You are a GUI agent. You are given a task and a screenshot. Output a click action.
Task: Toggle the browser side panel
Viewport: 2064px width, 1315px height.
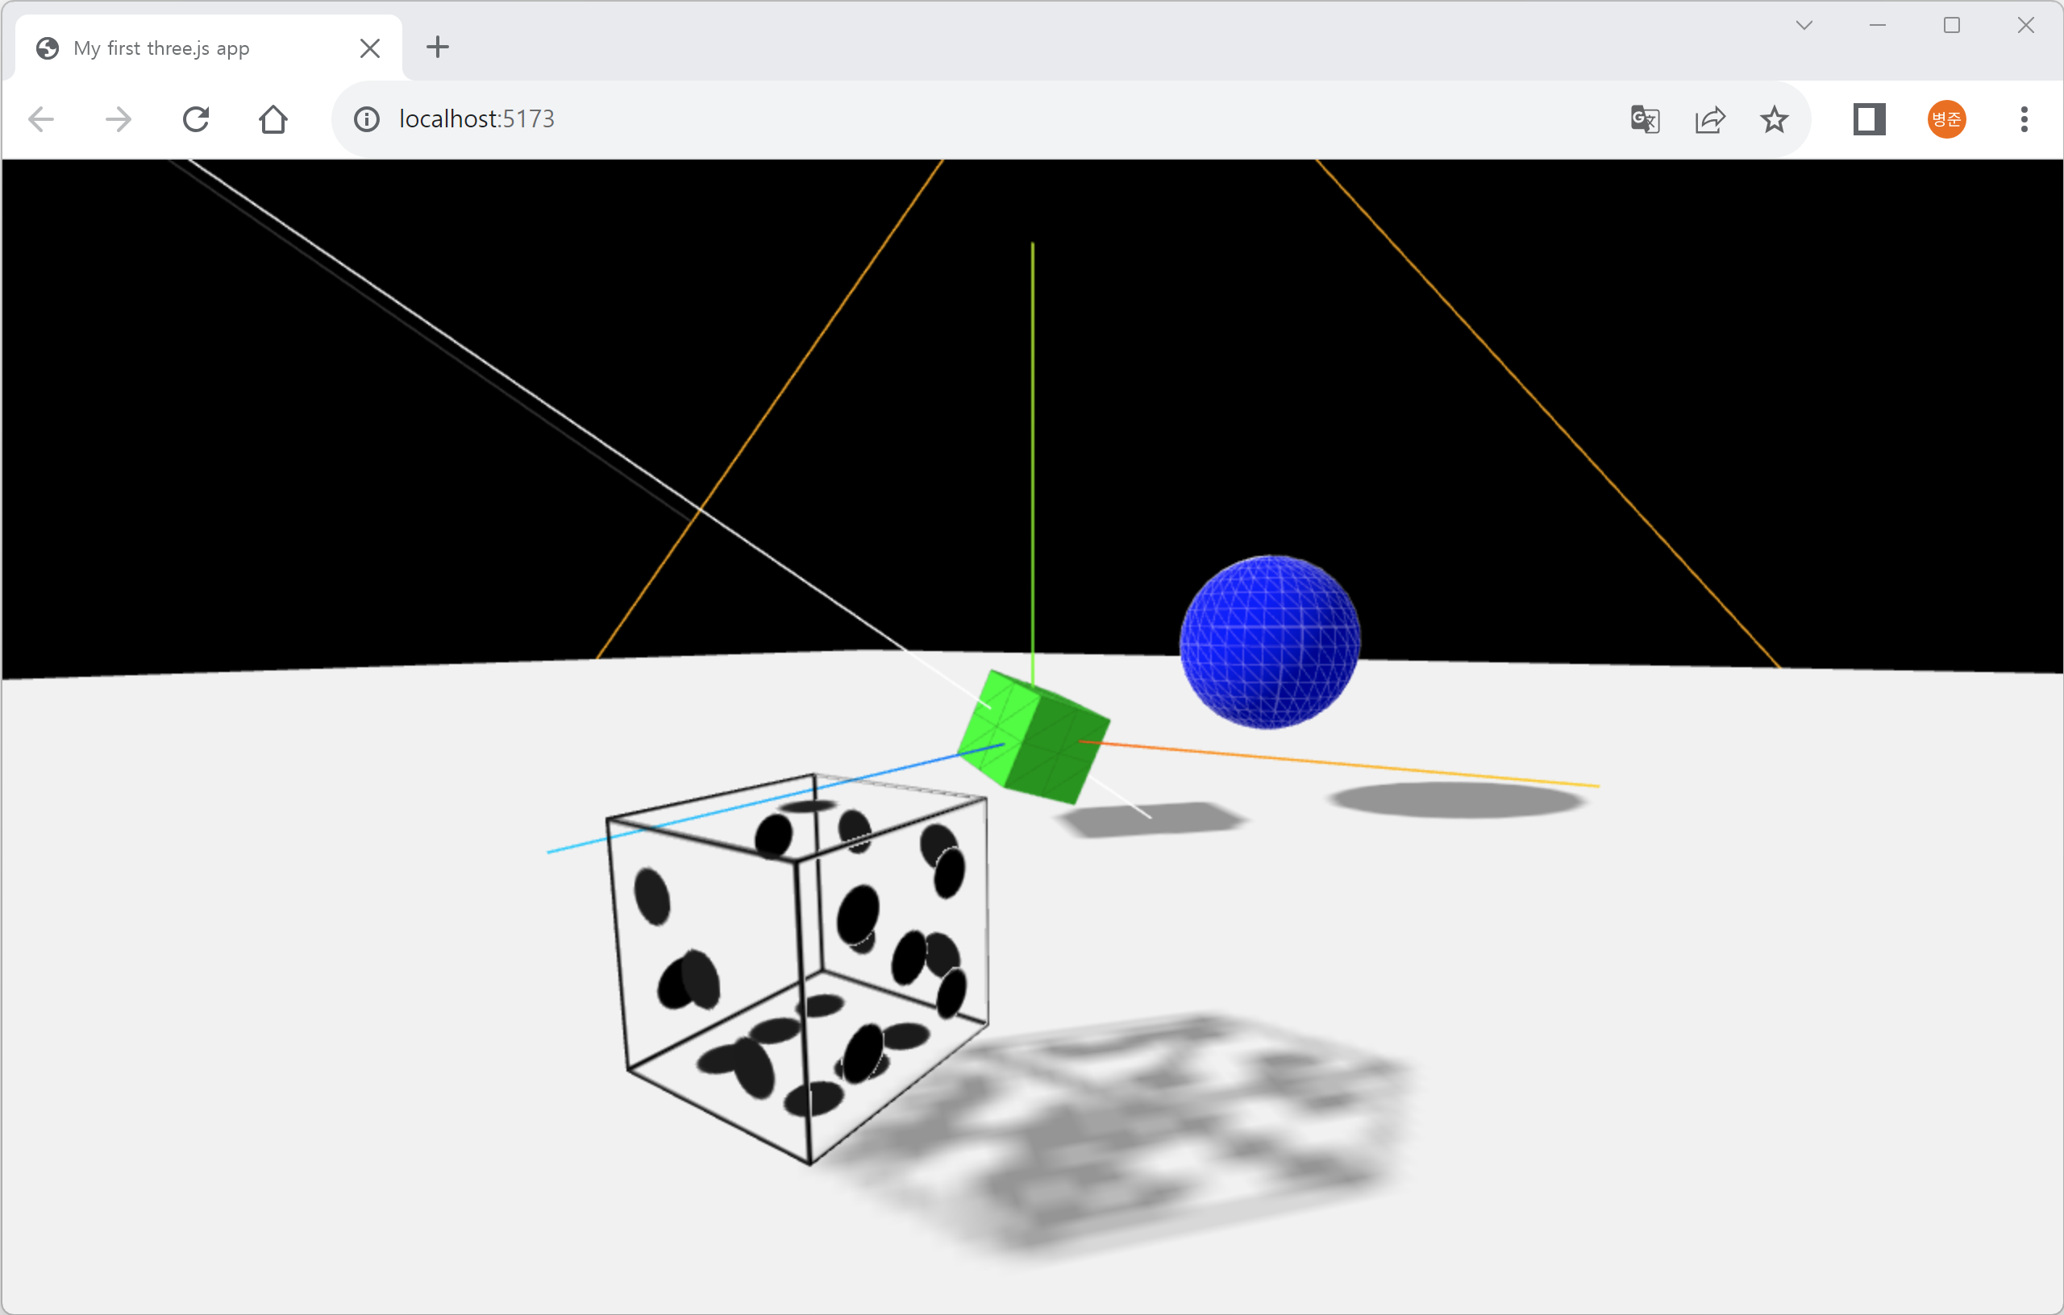pyautogui.click(x=1869, y=119)
